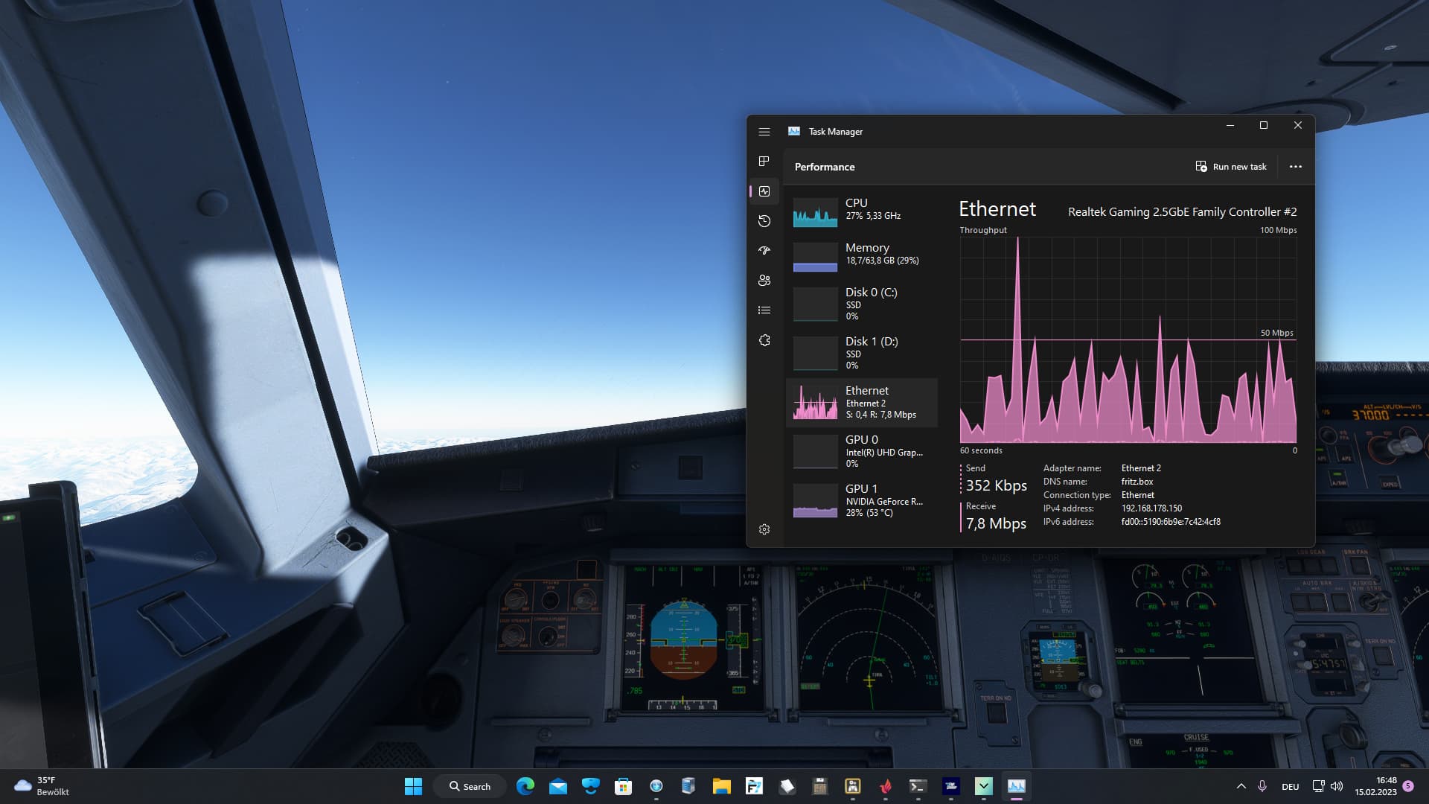Click the IPv6 address value
The width and height of the screenshot is (1429, 804).
(1171, 522)
